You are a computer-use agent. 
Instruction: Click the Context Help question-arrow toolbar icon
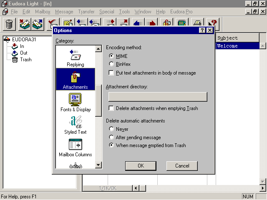coord(212,22)
